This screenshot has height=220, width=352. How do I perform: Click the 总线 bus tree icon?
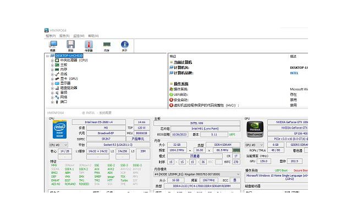(57, 74)
